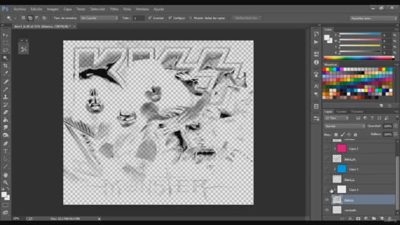400x225 pixels.
Task: Select the Brush tool
Action: (x=6, y=89)
